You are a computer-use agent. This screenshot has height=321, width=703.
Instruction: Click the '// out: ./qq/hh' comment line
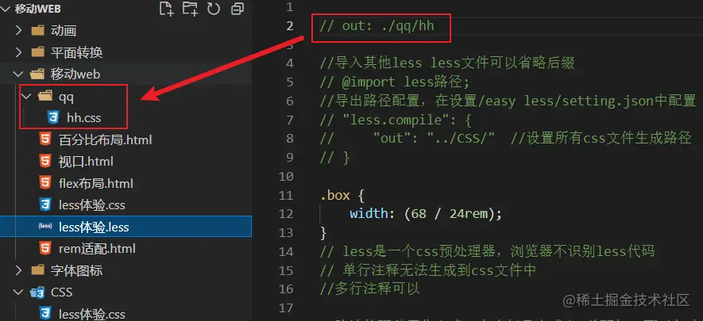377,25
